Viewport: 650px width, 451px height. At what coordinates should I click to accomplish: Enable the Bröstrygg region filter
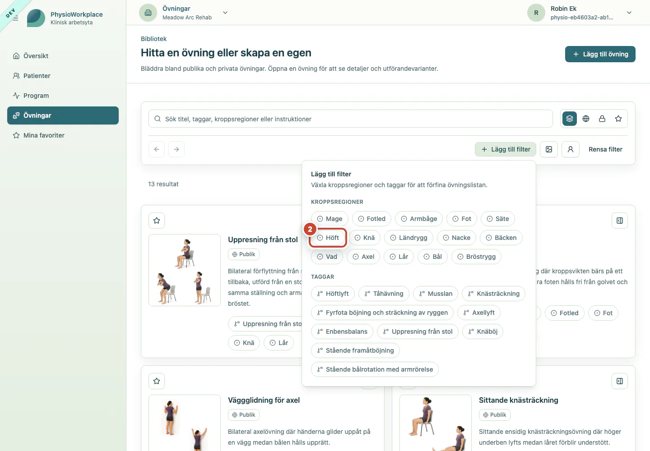[476, 257]
